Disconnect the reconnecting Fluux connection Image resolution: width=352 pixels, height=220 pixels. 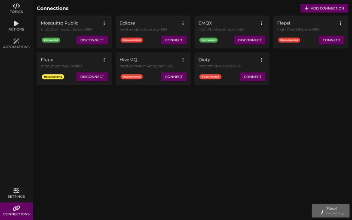pyautogui.click(x=92, y=77)
